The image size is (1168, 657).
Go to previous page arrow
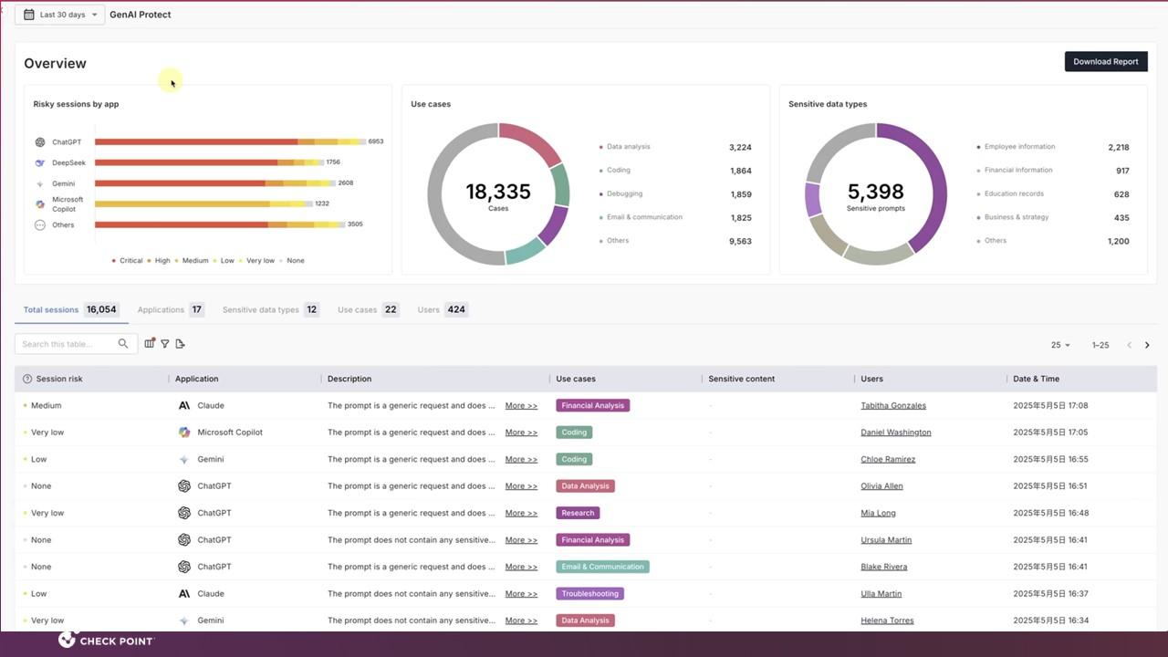[1130, 345]
